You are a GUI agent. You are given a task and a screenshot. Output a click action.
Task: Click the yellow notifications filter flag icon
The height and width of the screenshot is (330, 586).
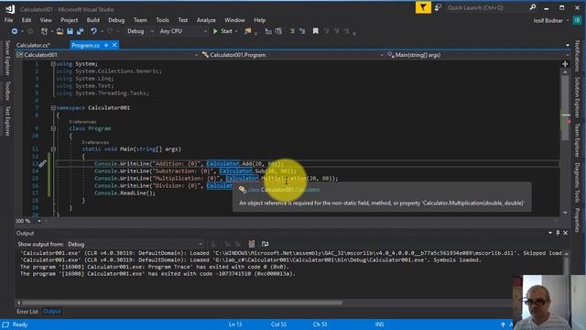(423, 7)
